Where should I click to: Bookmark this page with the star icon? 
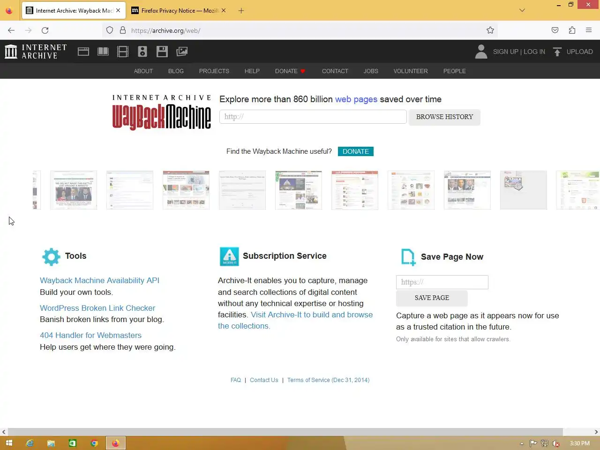tap(490, 30)
